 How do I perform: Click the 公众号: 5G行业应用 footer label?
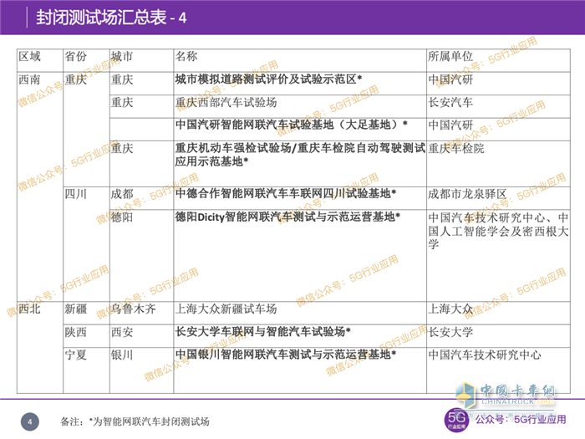tap(521, 420)
